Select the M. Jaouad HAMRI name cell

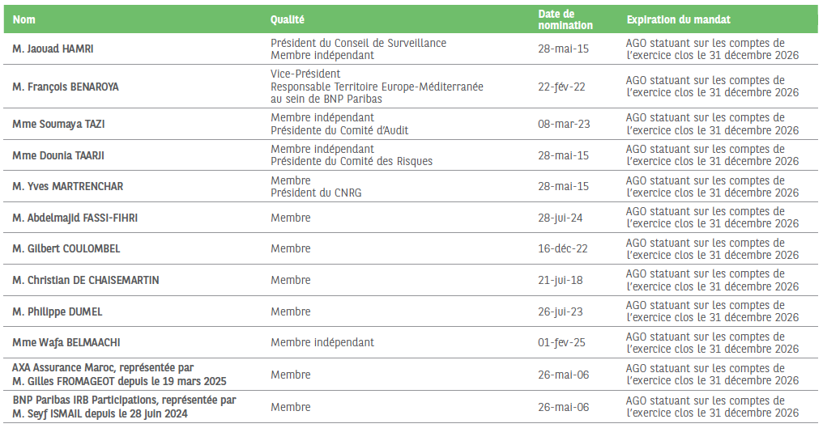click(53, 49)
